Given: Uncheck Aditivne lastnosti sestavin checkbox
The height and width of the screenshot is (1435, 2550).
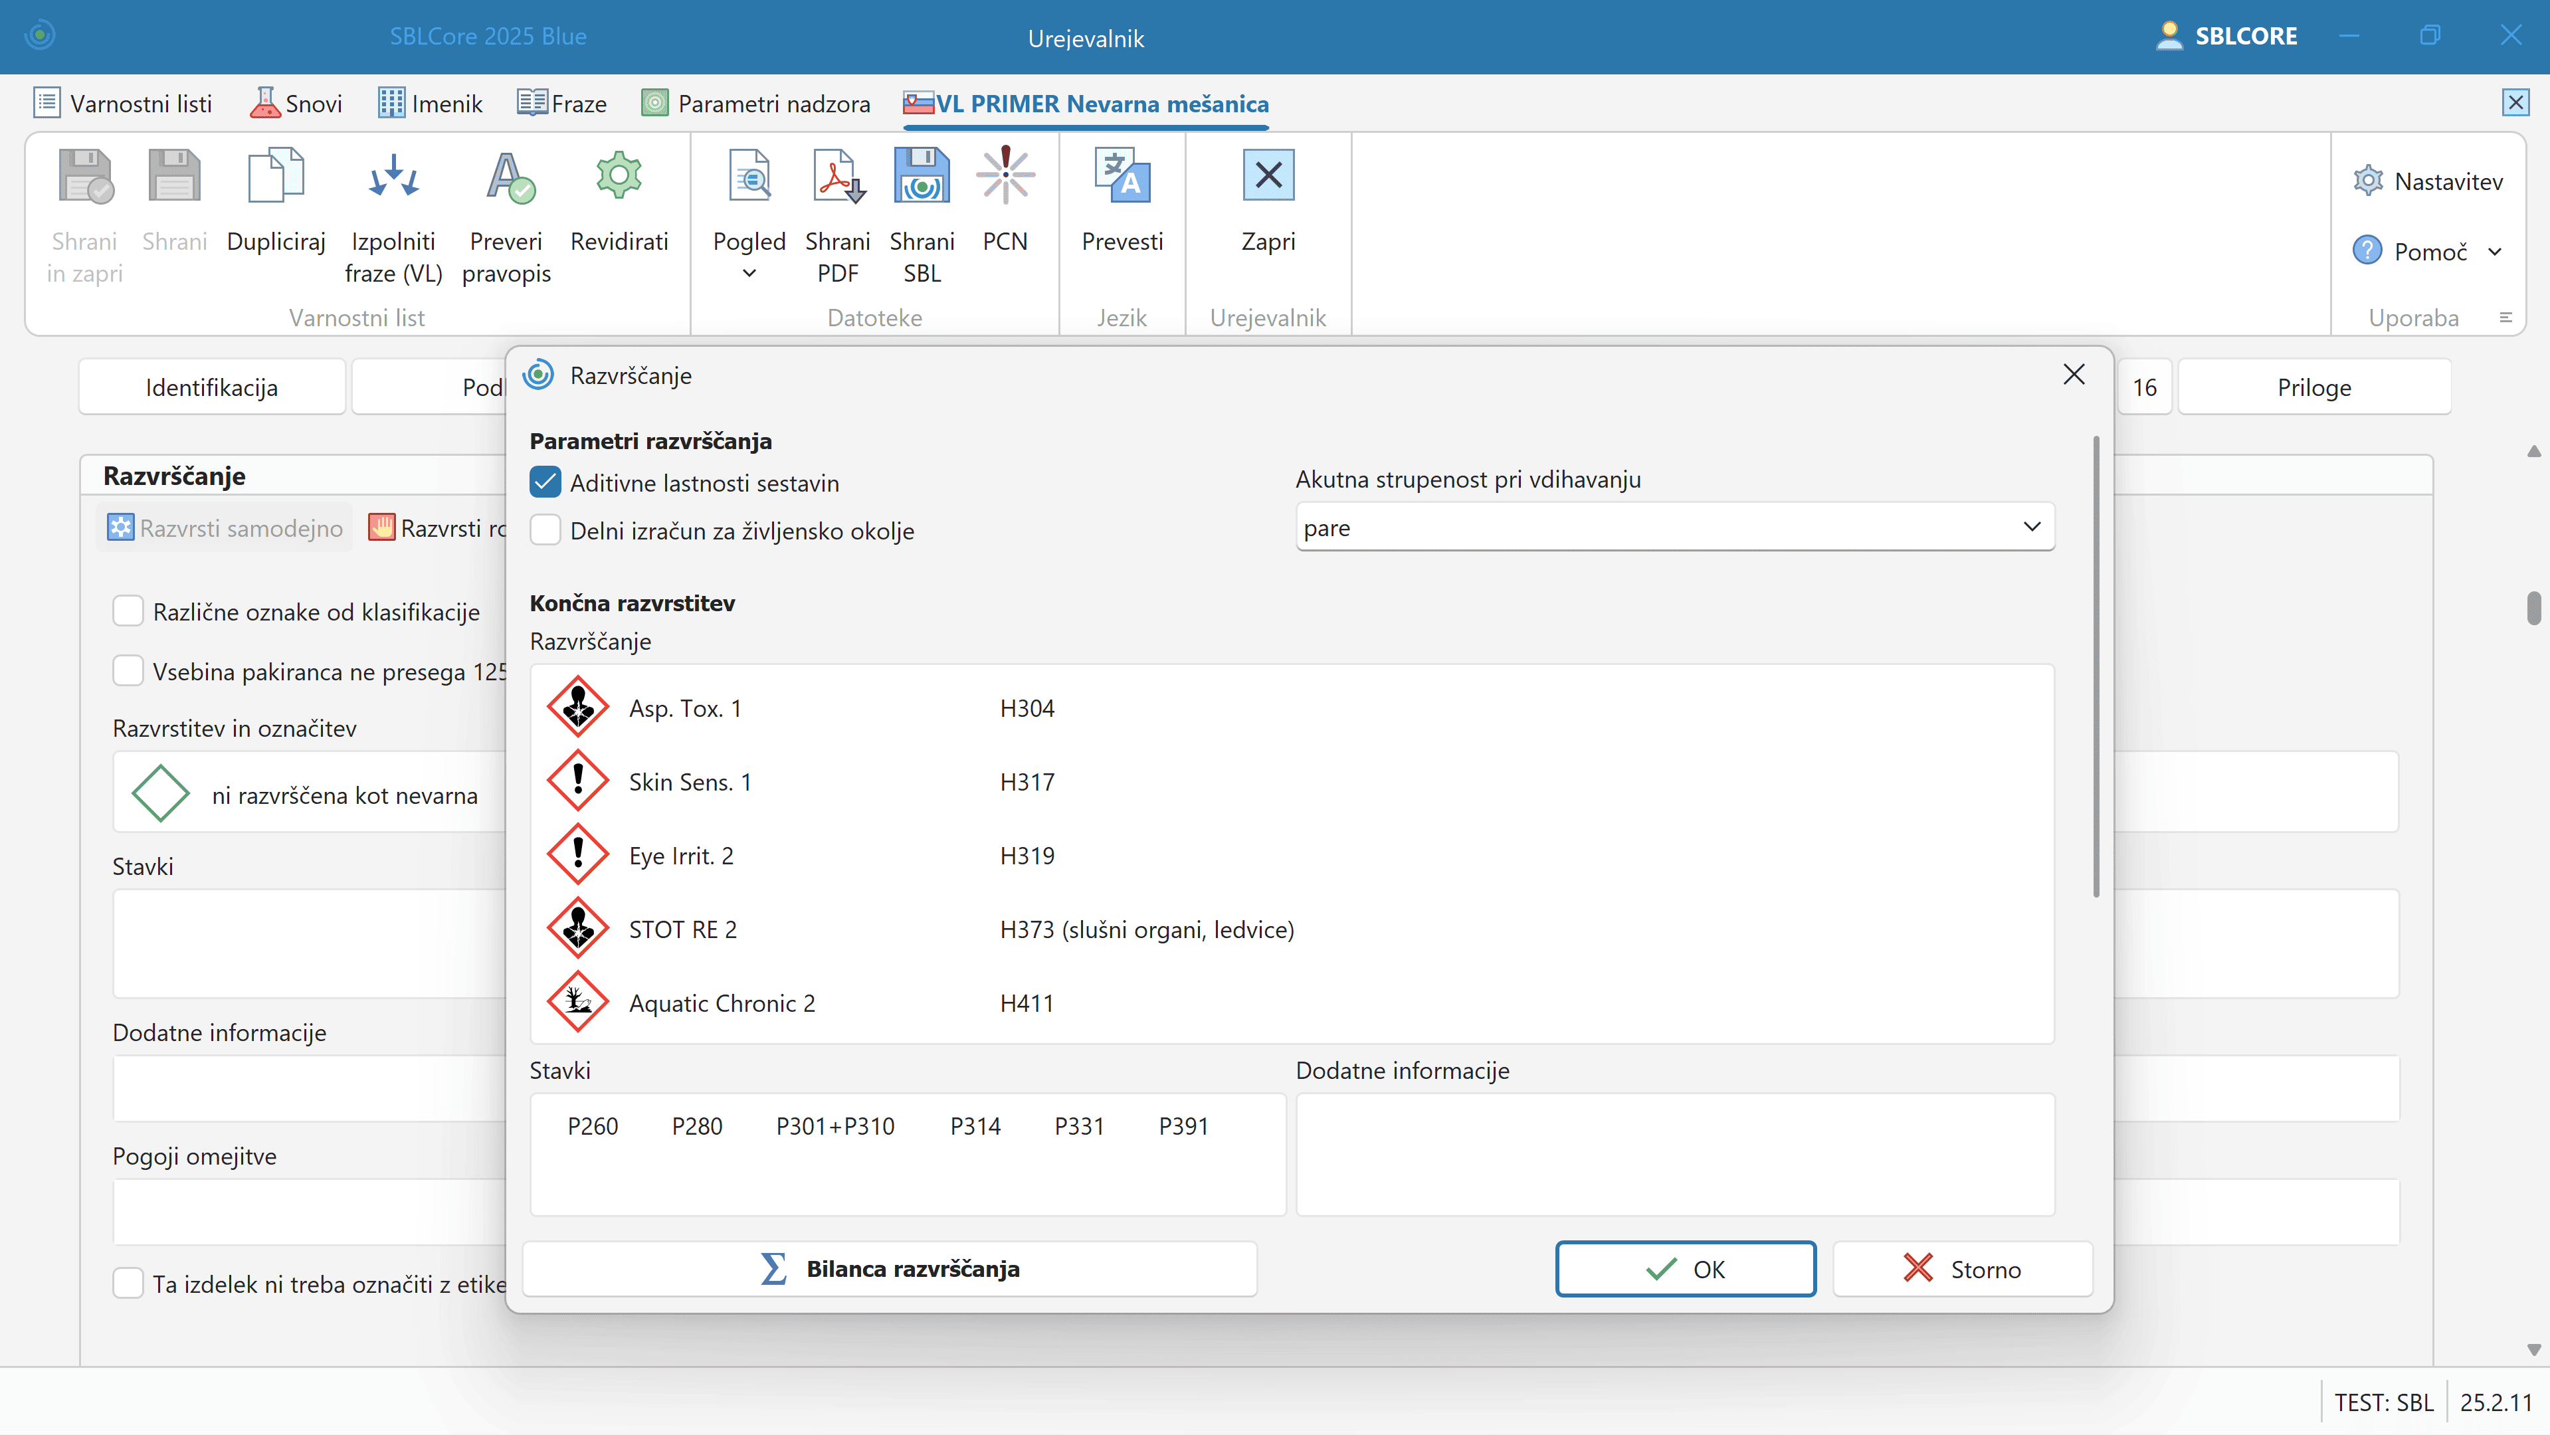Looking at the screenshot, I should click(545, 483).
